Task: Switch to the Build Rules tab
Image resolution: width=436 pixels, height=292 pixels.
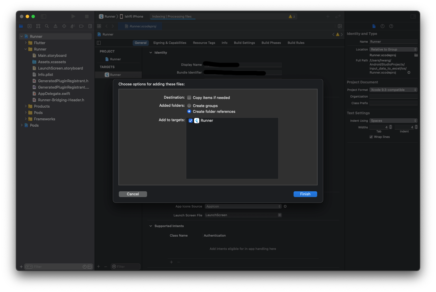Action: 296,43
